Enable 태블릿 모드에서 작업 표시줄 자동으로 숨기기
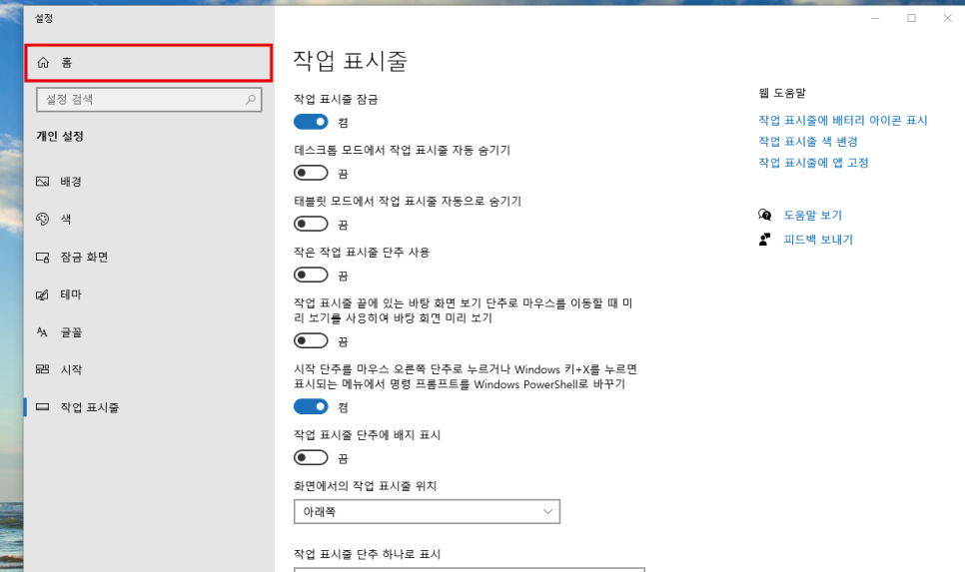This screenshot has width=965, height=572. pos(311,224)
